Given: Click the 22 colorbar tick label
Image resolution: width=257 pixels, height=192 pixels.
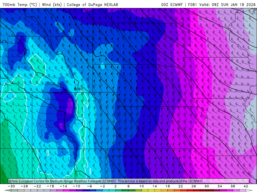Looking at the screenshot, I should point(181,186).
